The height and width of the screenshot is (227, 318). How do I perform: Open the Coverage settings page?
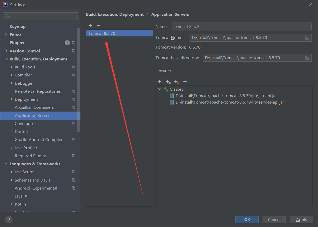(x=24, y=124)
